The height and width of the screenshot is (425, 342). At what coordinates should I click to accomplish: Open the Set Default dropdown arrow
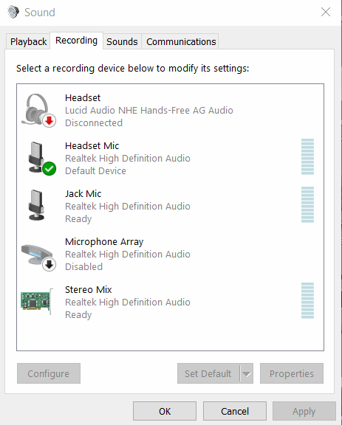247,374
